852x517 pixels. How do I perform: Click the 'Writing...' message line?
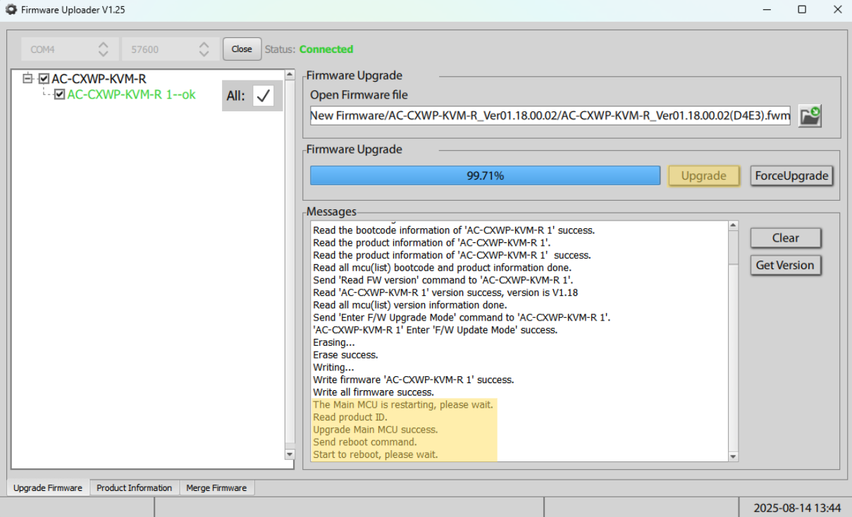pyautogui.click(x=333, y=368)
